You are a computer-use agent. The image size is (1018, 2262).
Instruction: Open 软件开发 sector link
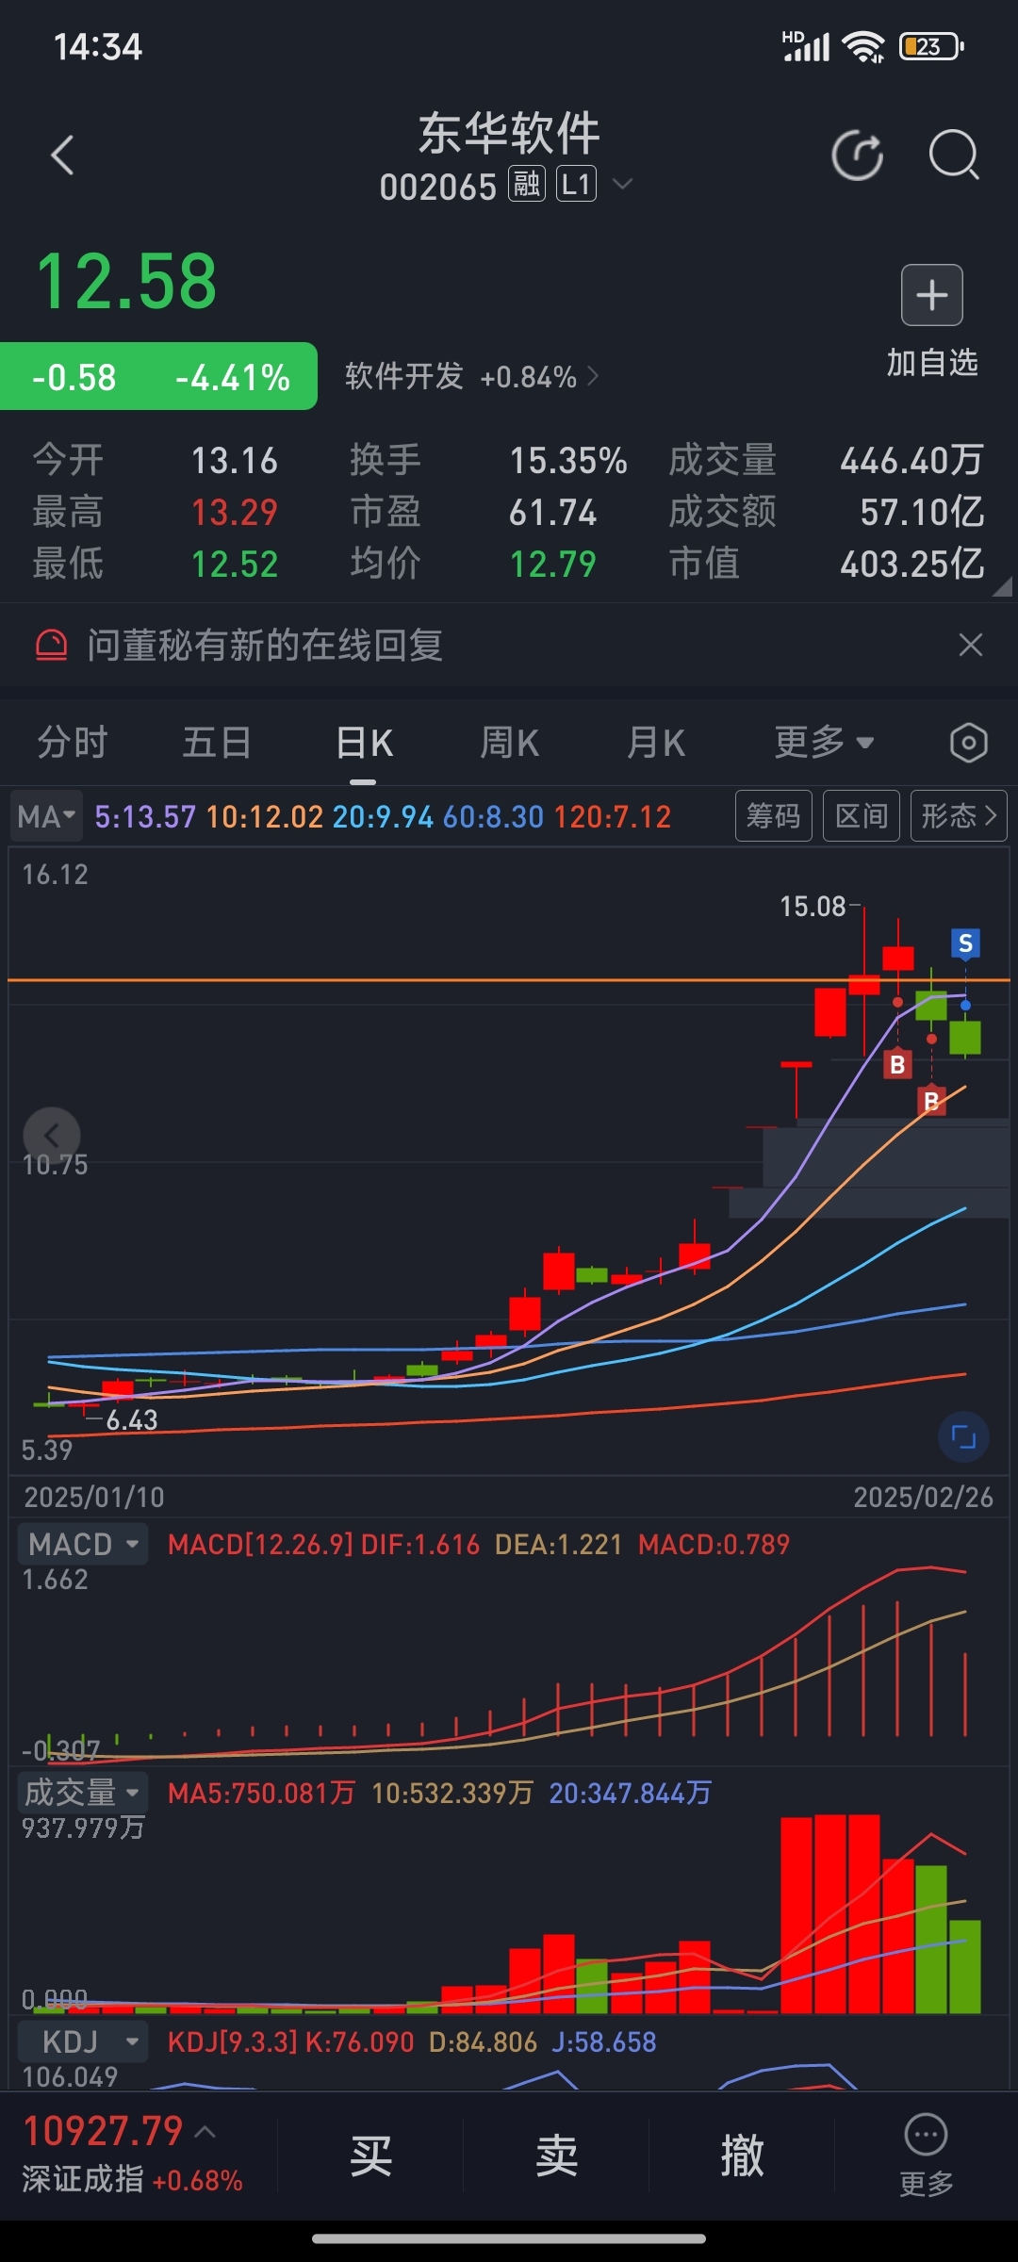click(471, 377)
